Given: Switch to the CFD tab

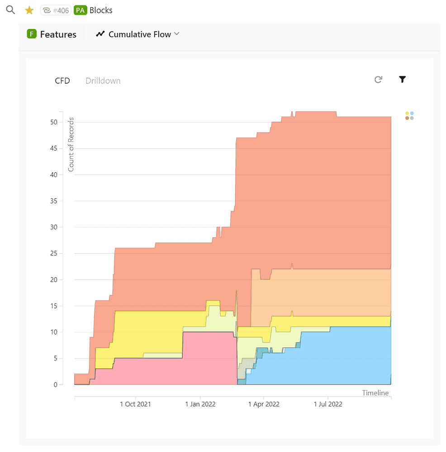Looking at the screenshot, I should (62, 81).
